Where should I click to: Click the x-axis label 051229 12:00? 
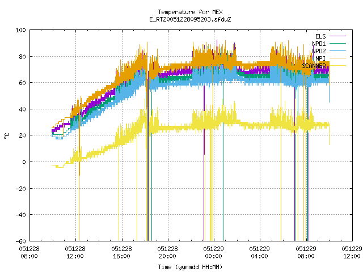pyautogui.click(x=352, y=253)
